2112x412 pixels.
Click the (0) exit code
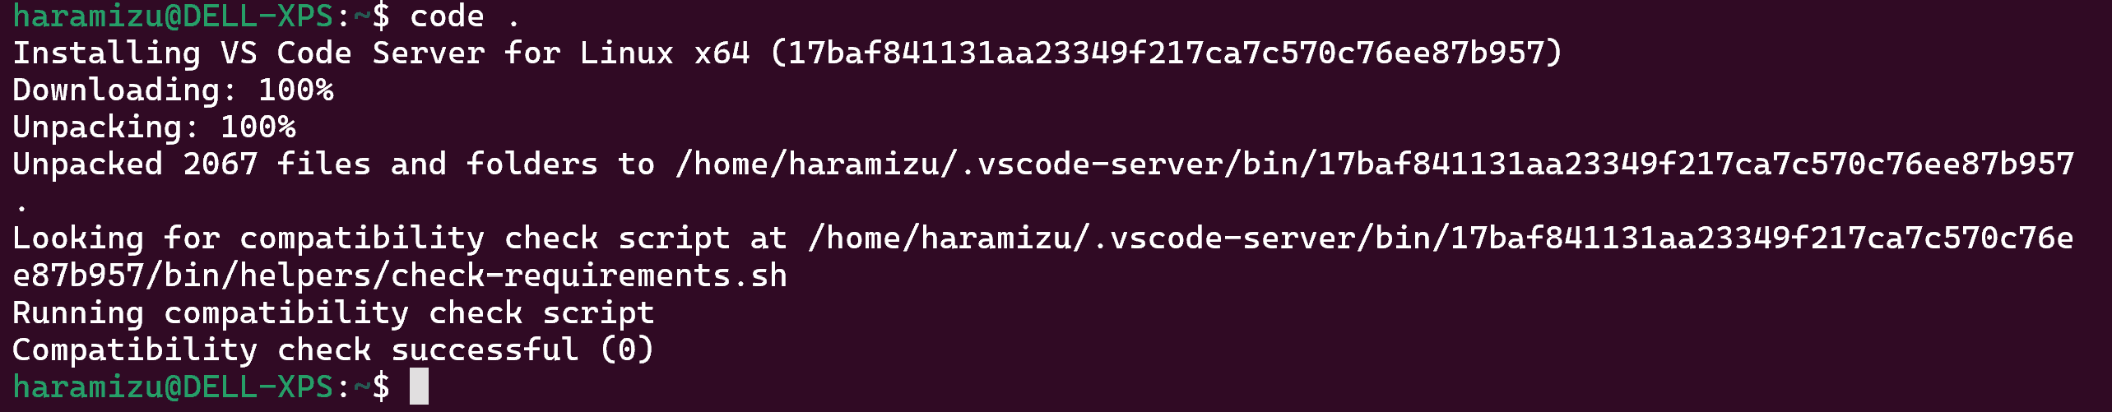(x=627, y=350)
